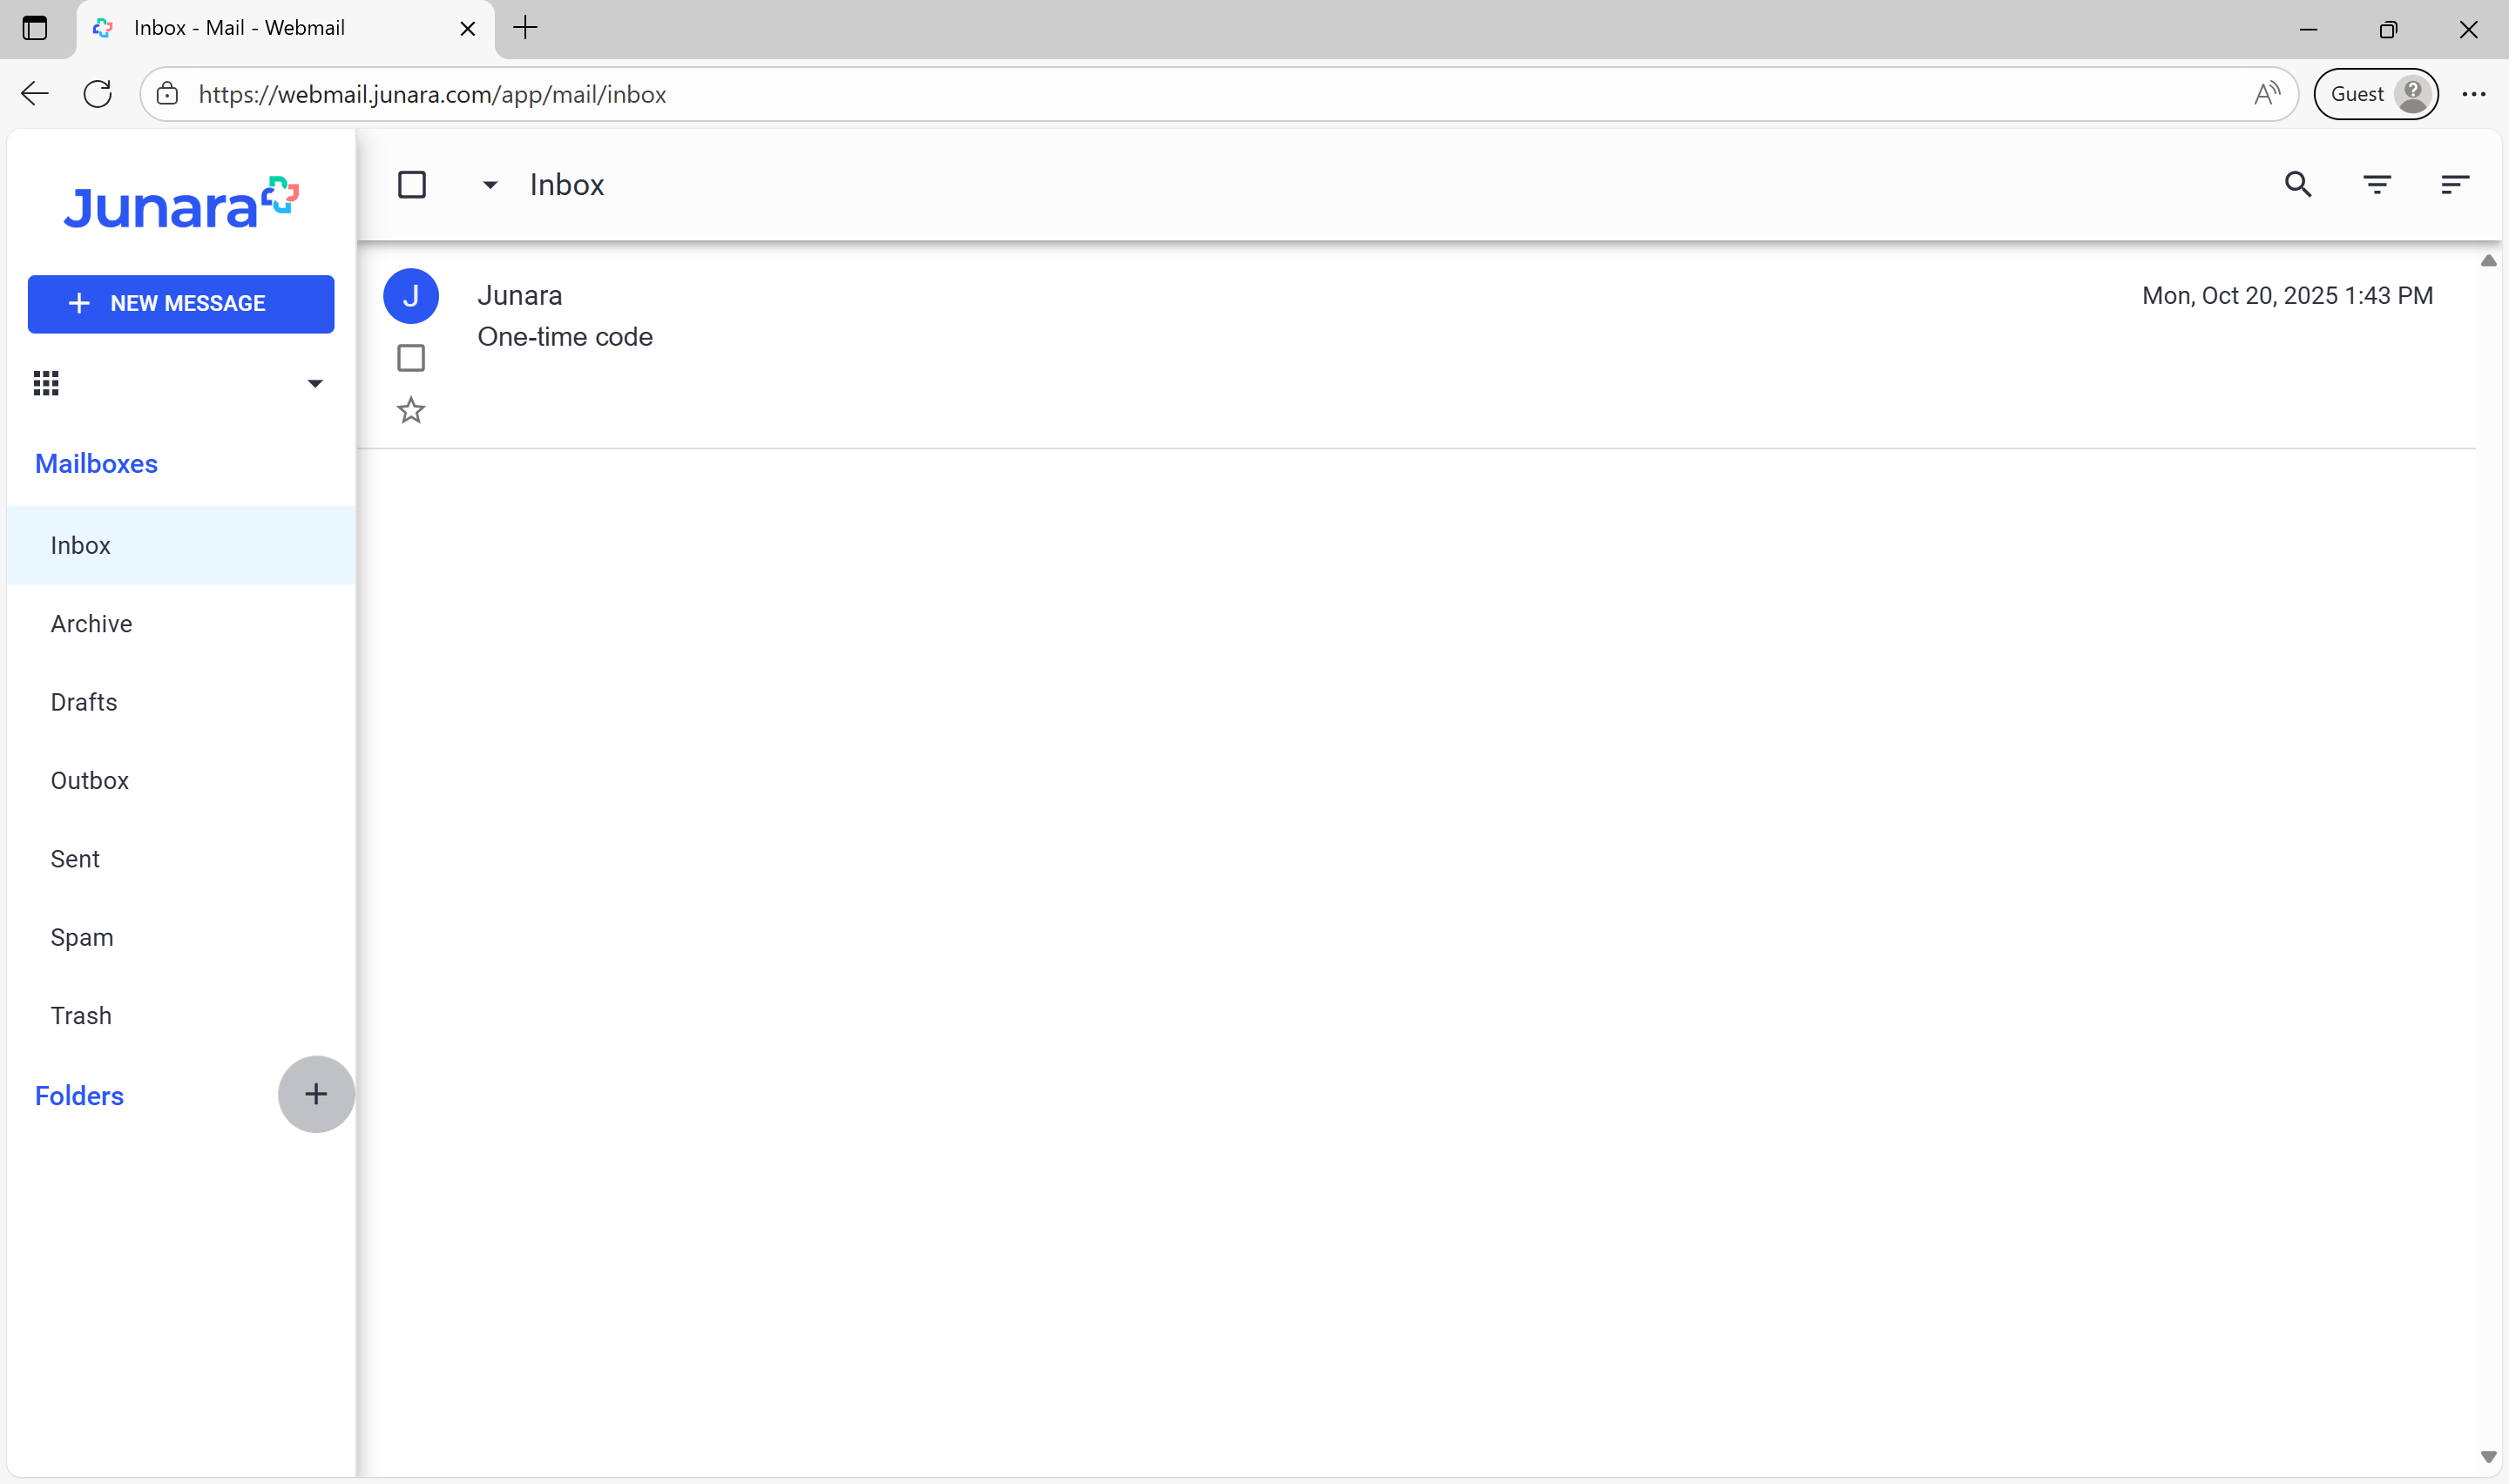Image resolution: width=2509 pixels, height=1484 pixels.
Task: Open the Guest profile button
Action: (x=2376, y=94)
